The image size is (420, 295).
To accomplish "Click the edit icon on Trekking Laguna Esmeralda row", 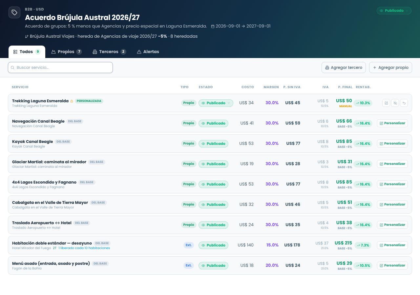I will 386,103.
